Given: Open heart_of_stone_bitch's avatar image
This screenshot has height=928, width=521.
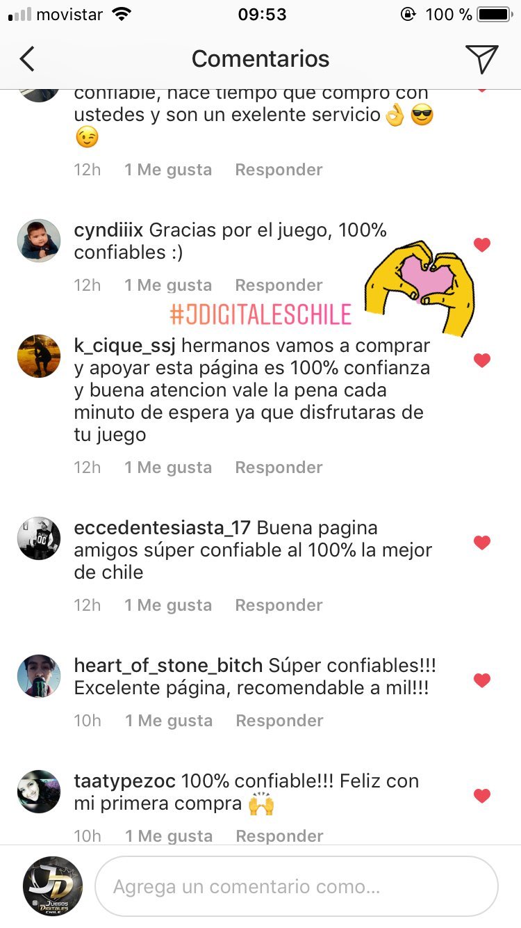Looking at the screenshot, I should 39,676.
